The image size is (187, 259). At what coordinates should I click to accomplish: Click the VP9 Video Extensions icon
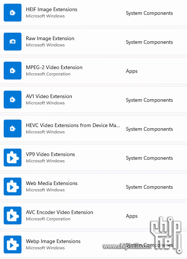13,158
